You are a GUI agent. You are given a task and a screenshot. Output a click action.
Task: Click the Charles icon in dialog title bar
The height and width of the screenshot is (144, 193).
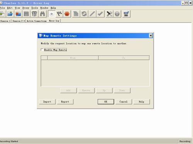point(41,35)
